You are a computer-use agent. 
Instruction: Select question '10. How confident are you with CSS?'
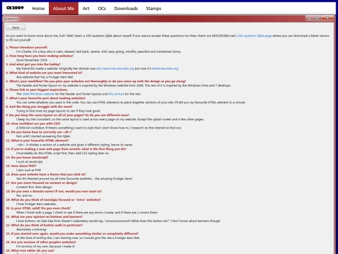click(x=33, y=124)
